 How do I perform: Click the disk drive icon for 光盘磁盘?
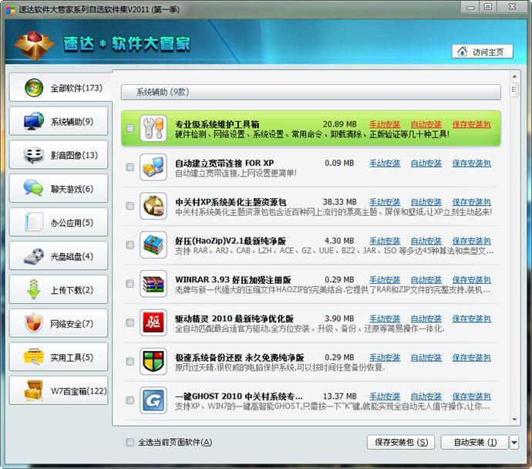(x=34, y=256)
